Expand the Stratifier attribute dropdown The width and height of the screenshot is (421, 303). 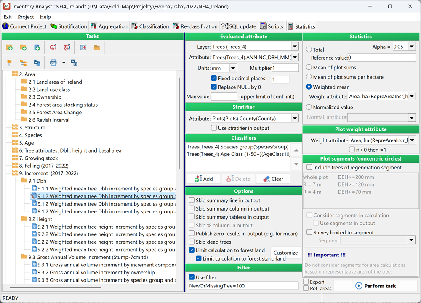point(294,119)
